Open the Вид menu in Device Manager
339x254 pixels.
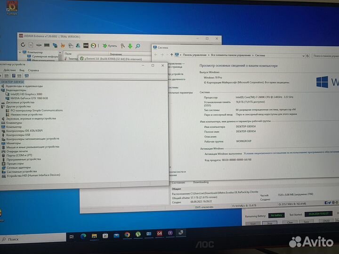click(x=22, y=70)
